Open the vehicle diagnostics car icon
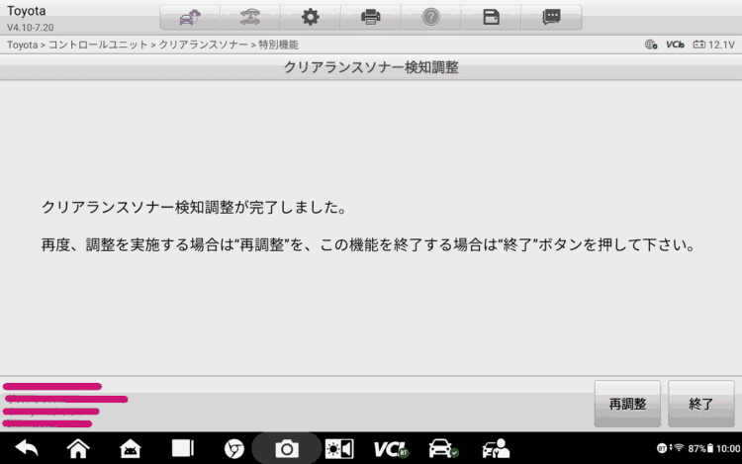 (x=442, y=448)
